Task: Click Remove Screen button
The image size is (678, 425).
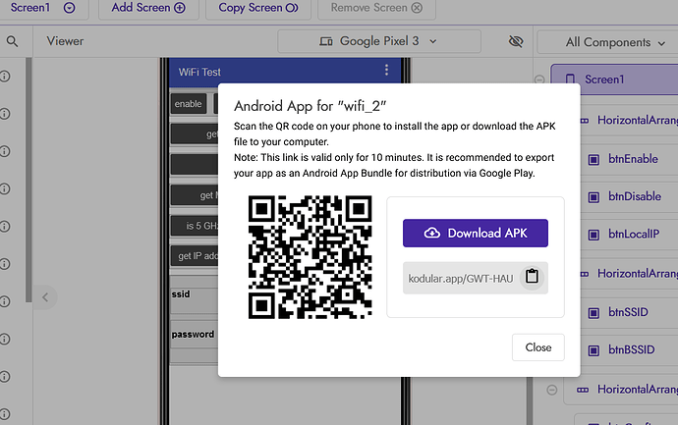Action: coord(376,8)
